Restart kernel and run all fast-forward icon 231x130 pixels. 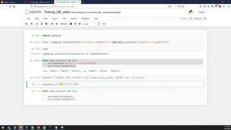click(x=80, y=24)
